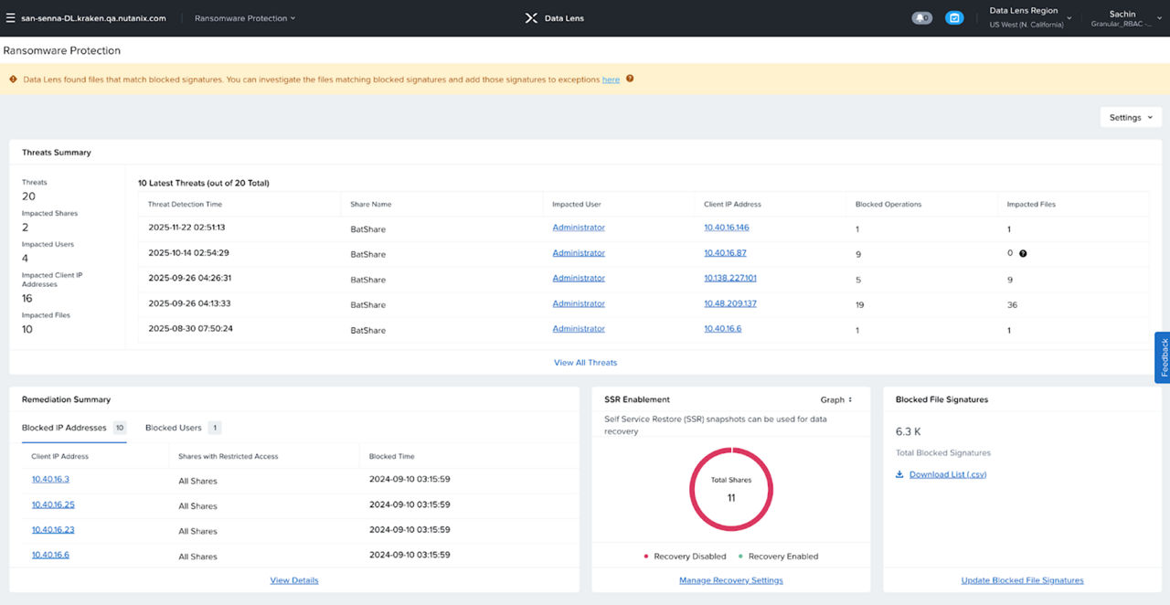
Task: Open the Settings dropdown
Action: [1130, 118]
